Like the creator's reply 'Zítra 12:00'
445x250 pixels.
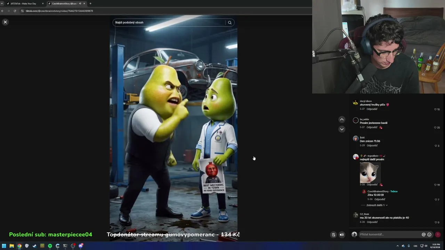point(437,200)
